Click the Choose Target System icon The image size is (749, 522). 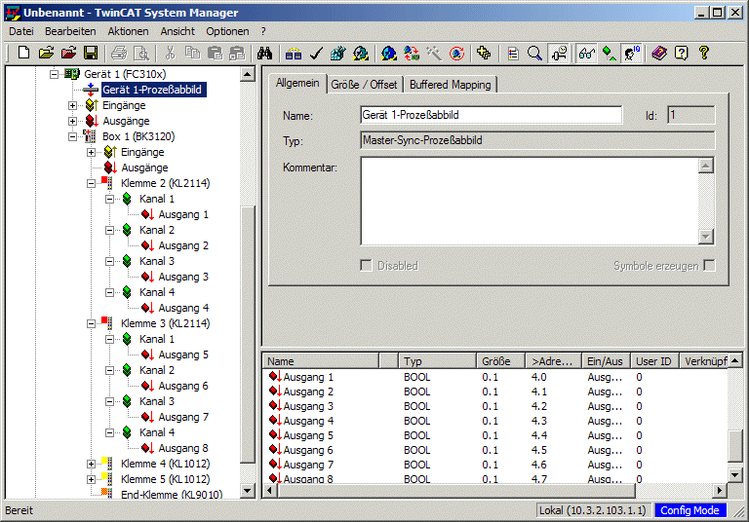tap(484, 53)
